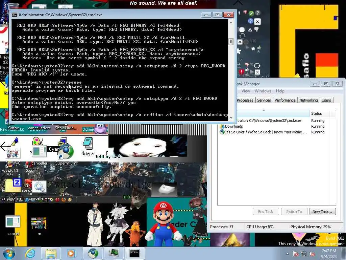Open the Windows Start menu orb
The image size is (346, 260).
coord(9,253)
